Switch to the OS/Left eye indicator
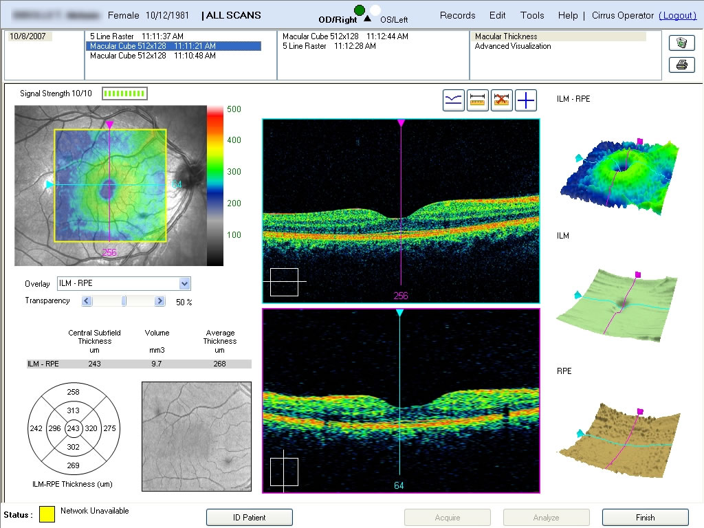This screenshot has height=528, width=704. pyautogui.click(x=376, y=10)
